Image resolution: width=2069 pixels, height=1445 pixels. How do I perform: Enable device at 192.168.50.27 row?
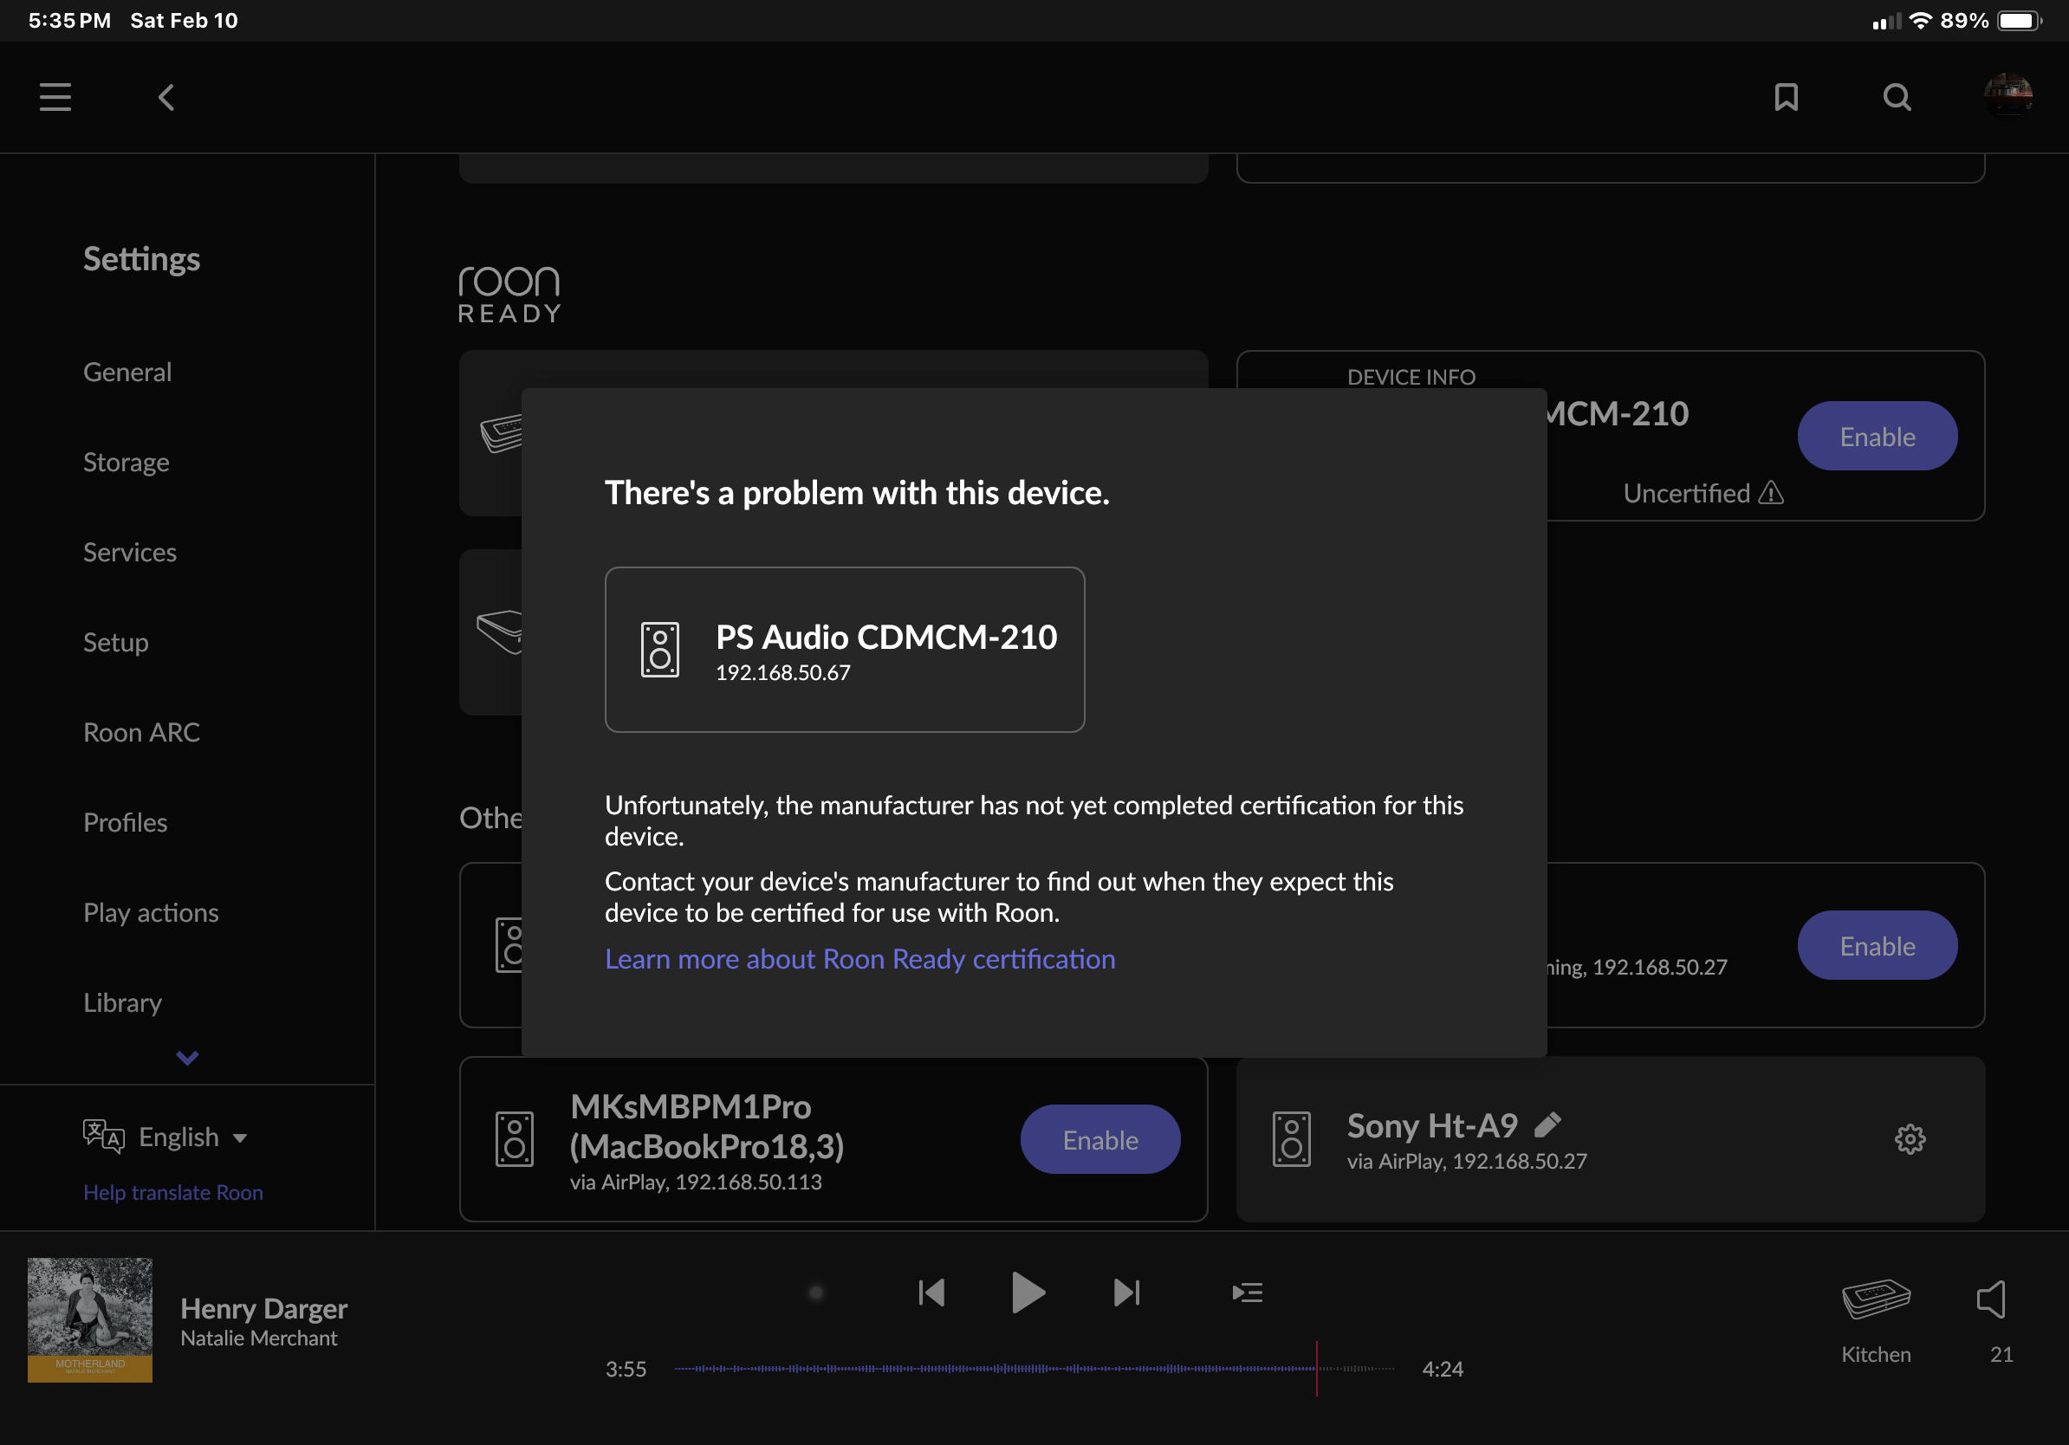point(1877,946)
